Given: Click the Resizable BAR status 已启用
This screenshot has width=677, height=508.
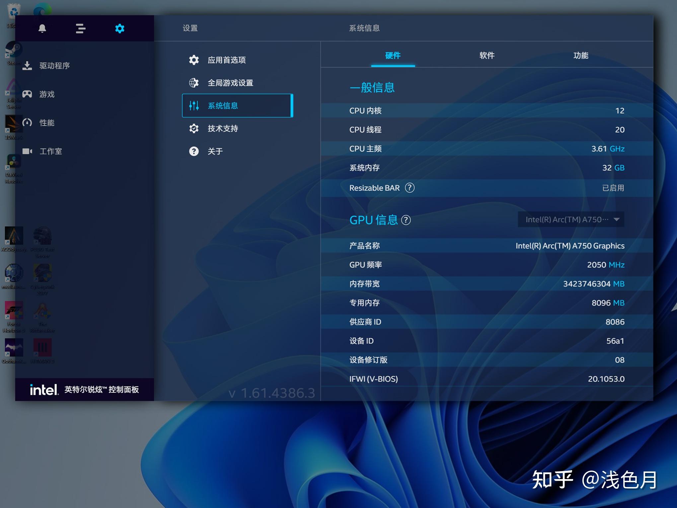Looking at the screenshot, I should (613, 188).
